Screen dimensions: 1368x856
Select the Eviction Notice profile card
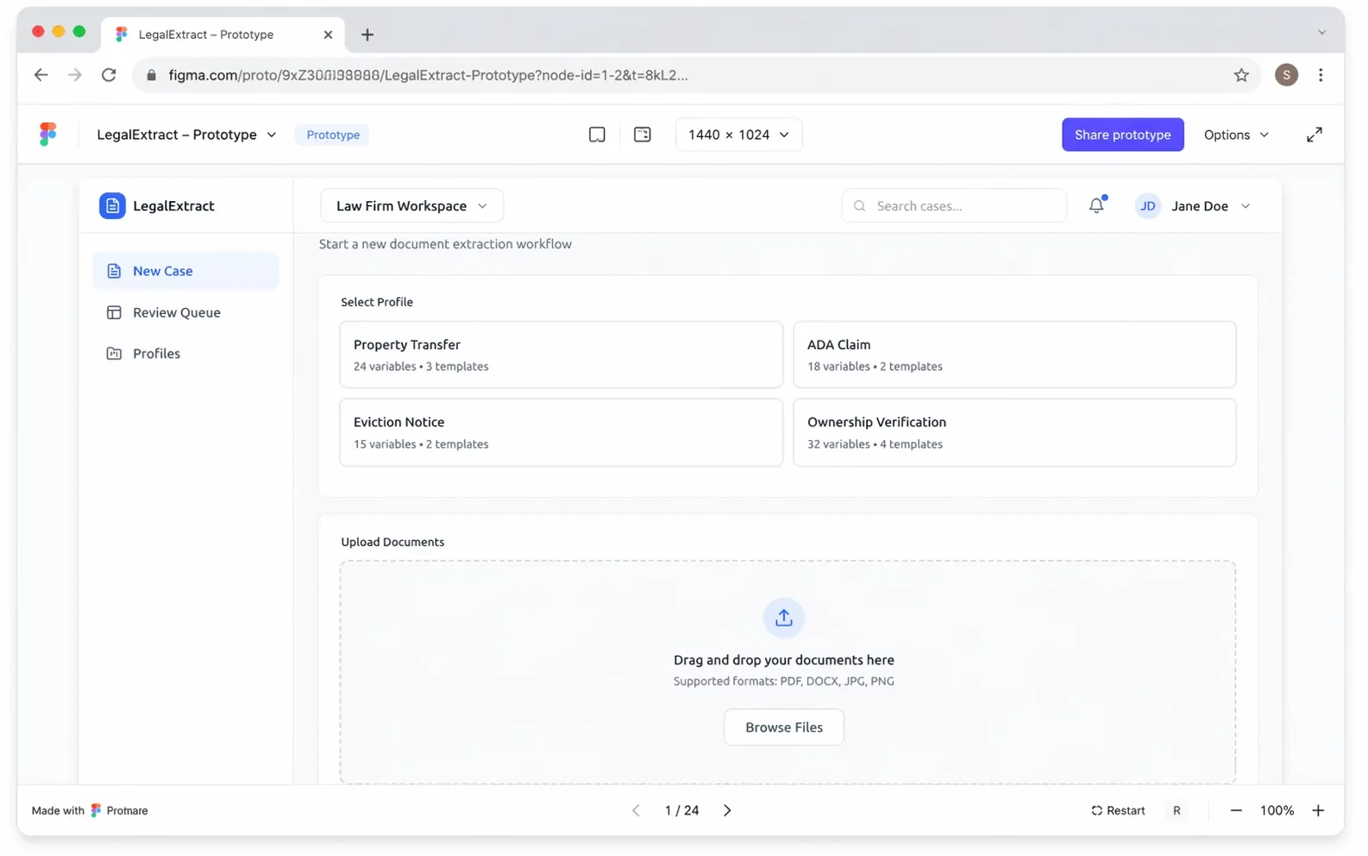pos(561,432)
